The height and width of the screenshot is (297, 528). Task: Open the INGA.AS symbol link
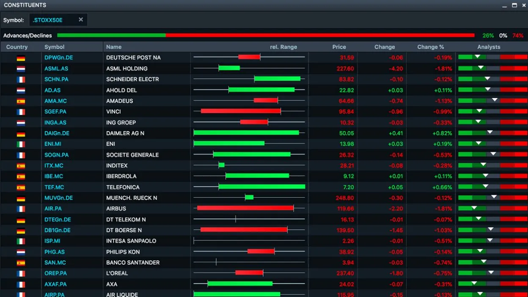point(55,123)
